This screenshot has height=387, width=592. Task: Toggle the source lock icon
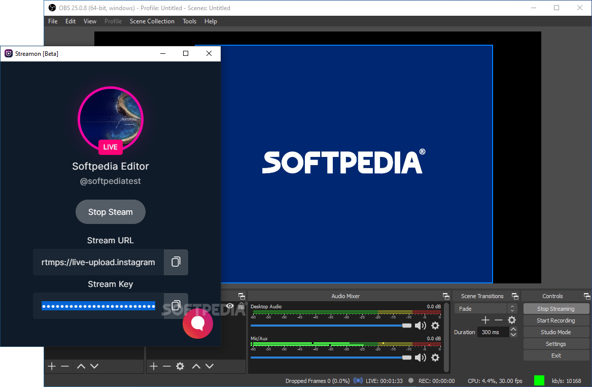point(241,306)
